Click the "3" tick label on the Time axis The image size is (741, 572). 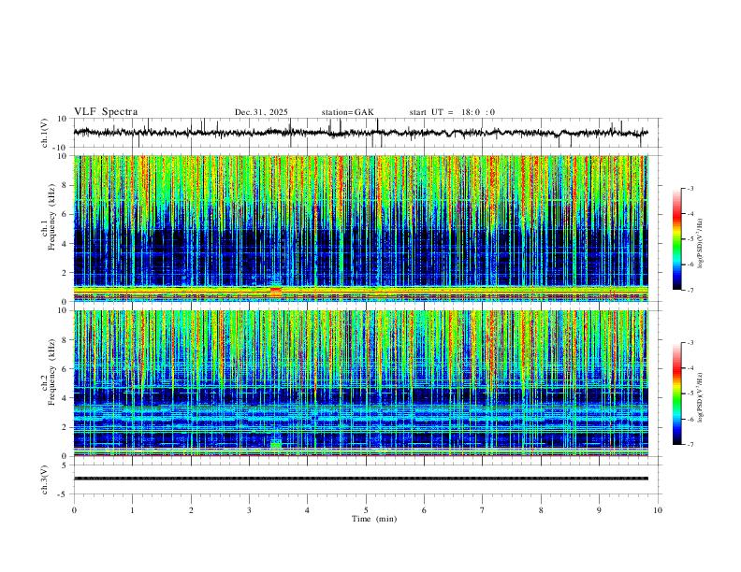pos(249,510)
